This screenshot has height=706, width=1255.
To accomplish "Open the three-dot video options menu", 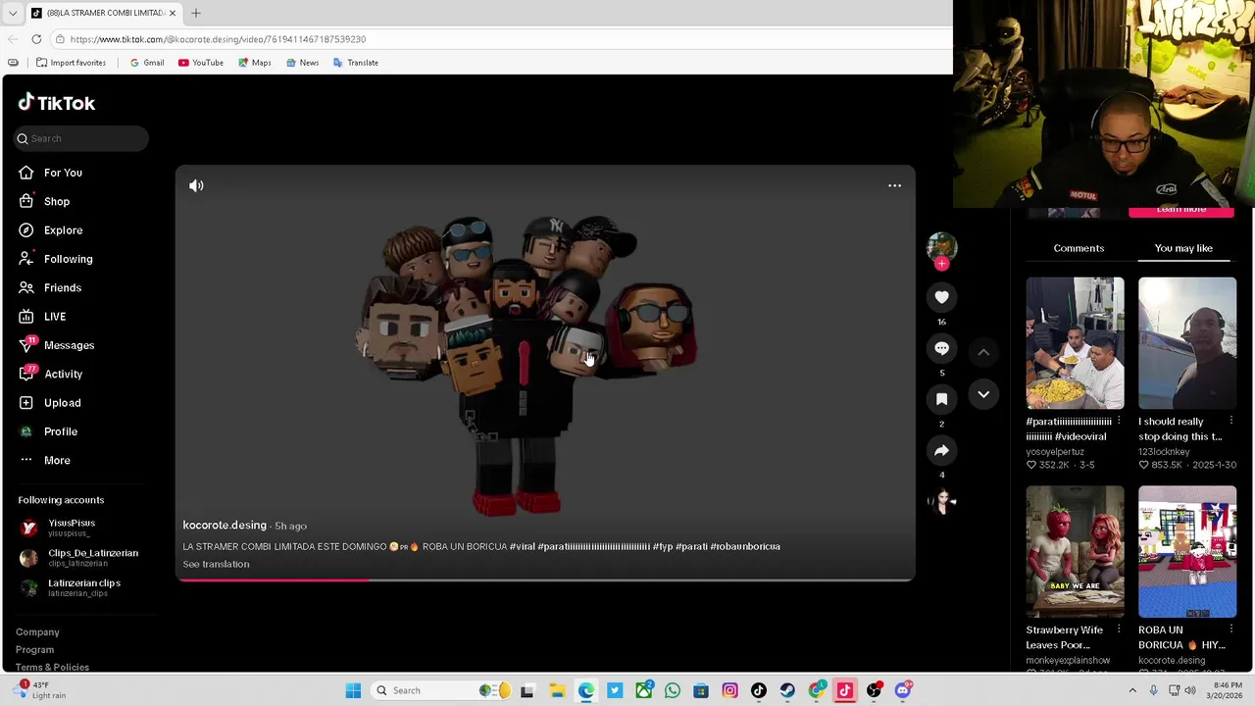I will 894,185.
